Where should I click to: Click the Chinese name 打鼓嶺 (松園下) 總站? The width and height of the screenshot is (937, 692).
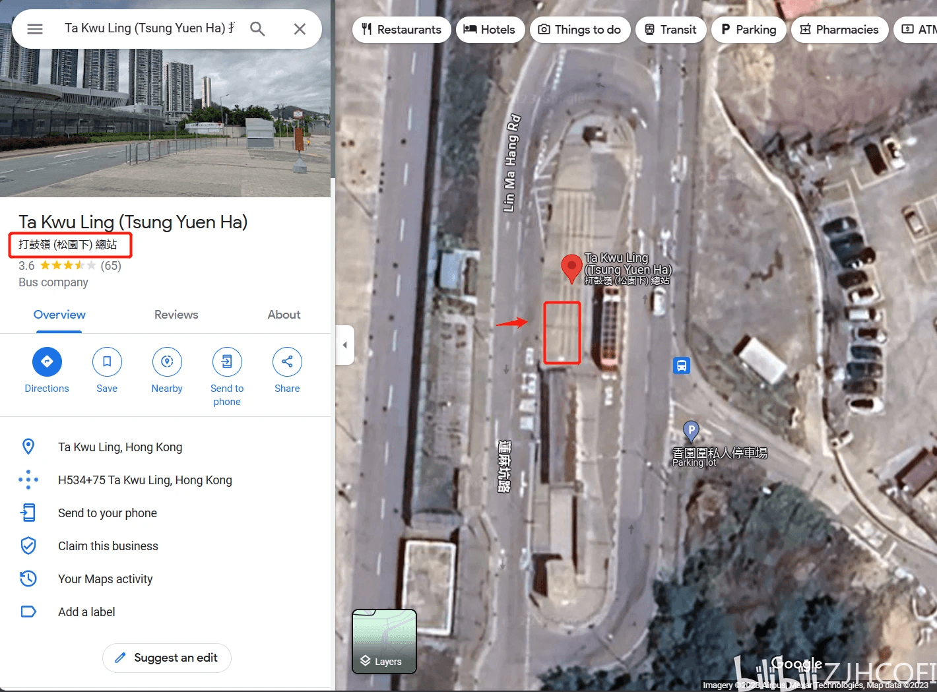click(68, 245)
